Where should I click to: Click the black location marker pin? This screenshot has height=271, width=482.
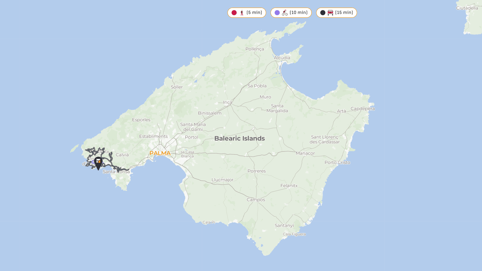[x=98, y=163]
